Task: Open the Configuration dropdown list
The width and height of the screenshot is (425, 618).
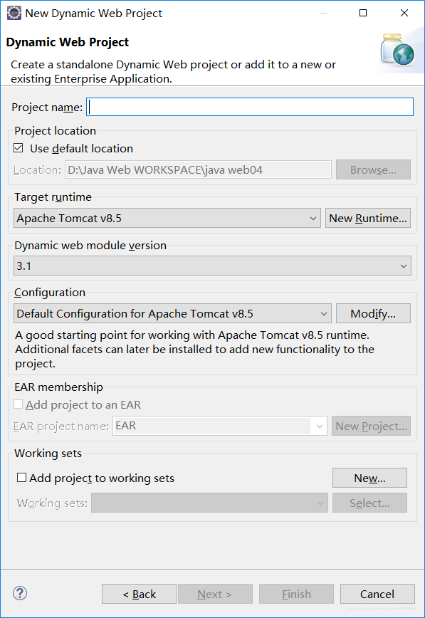Action: pos(173,314)
